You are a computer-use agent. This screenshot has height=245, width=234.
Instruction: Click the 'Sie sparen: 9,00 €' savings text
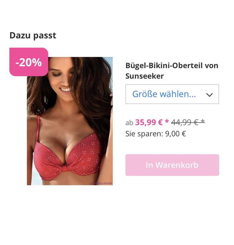(155, 134)
